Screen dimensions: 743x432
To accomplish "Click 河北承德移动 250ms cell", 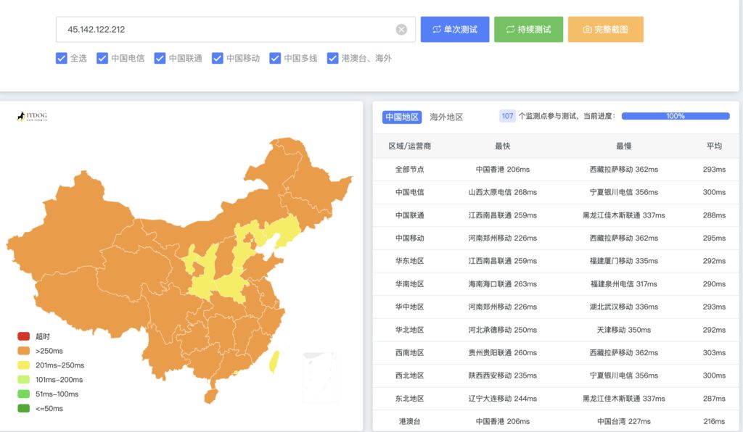I will pyautogui.click(x=502, y=330).
